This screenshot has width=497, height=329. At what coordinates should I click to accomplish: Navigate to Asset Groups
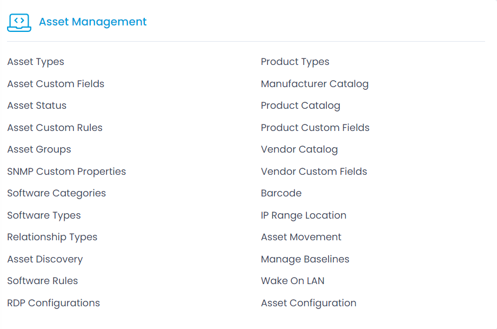pos(39,149)
